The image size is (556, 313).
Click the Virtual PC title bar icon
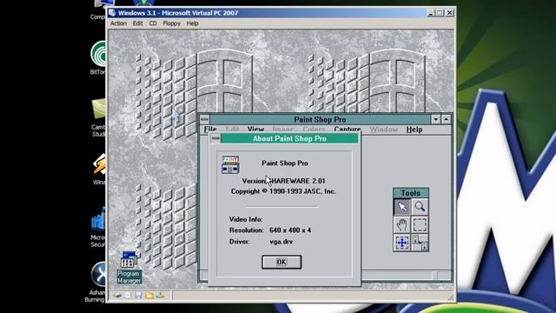point(112,13)
